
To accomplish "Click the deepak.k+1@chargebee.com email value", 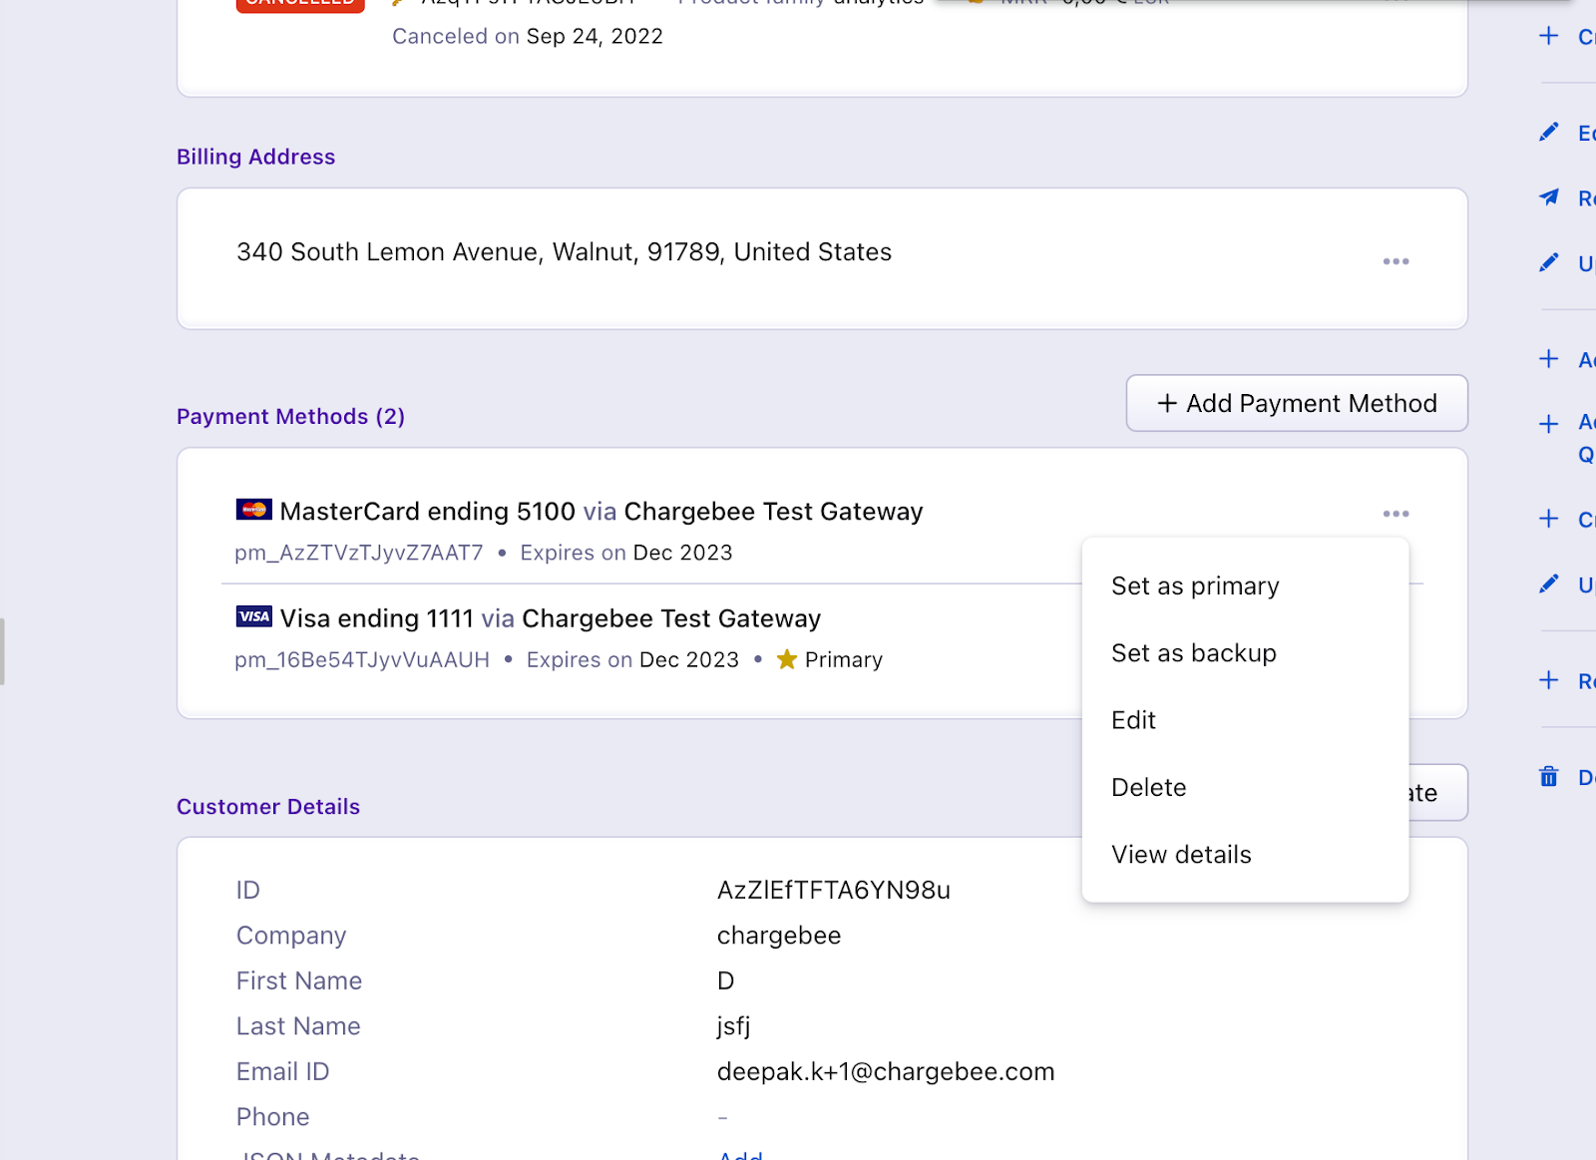I will [x=885, y=1071].
